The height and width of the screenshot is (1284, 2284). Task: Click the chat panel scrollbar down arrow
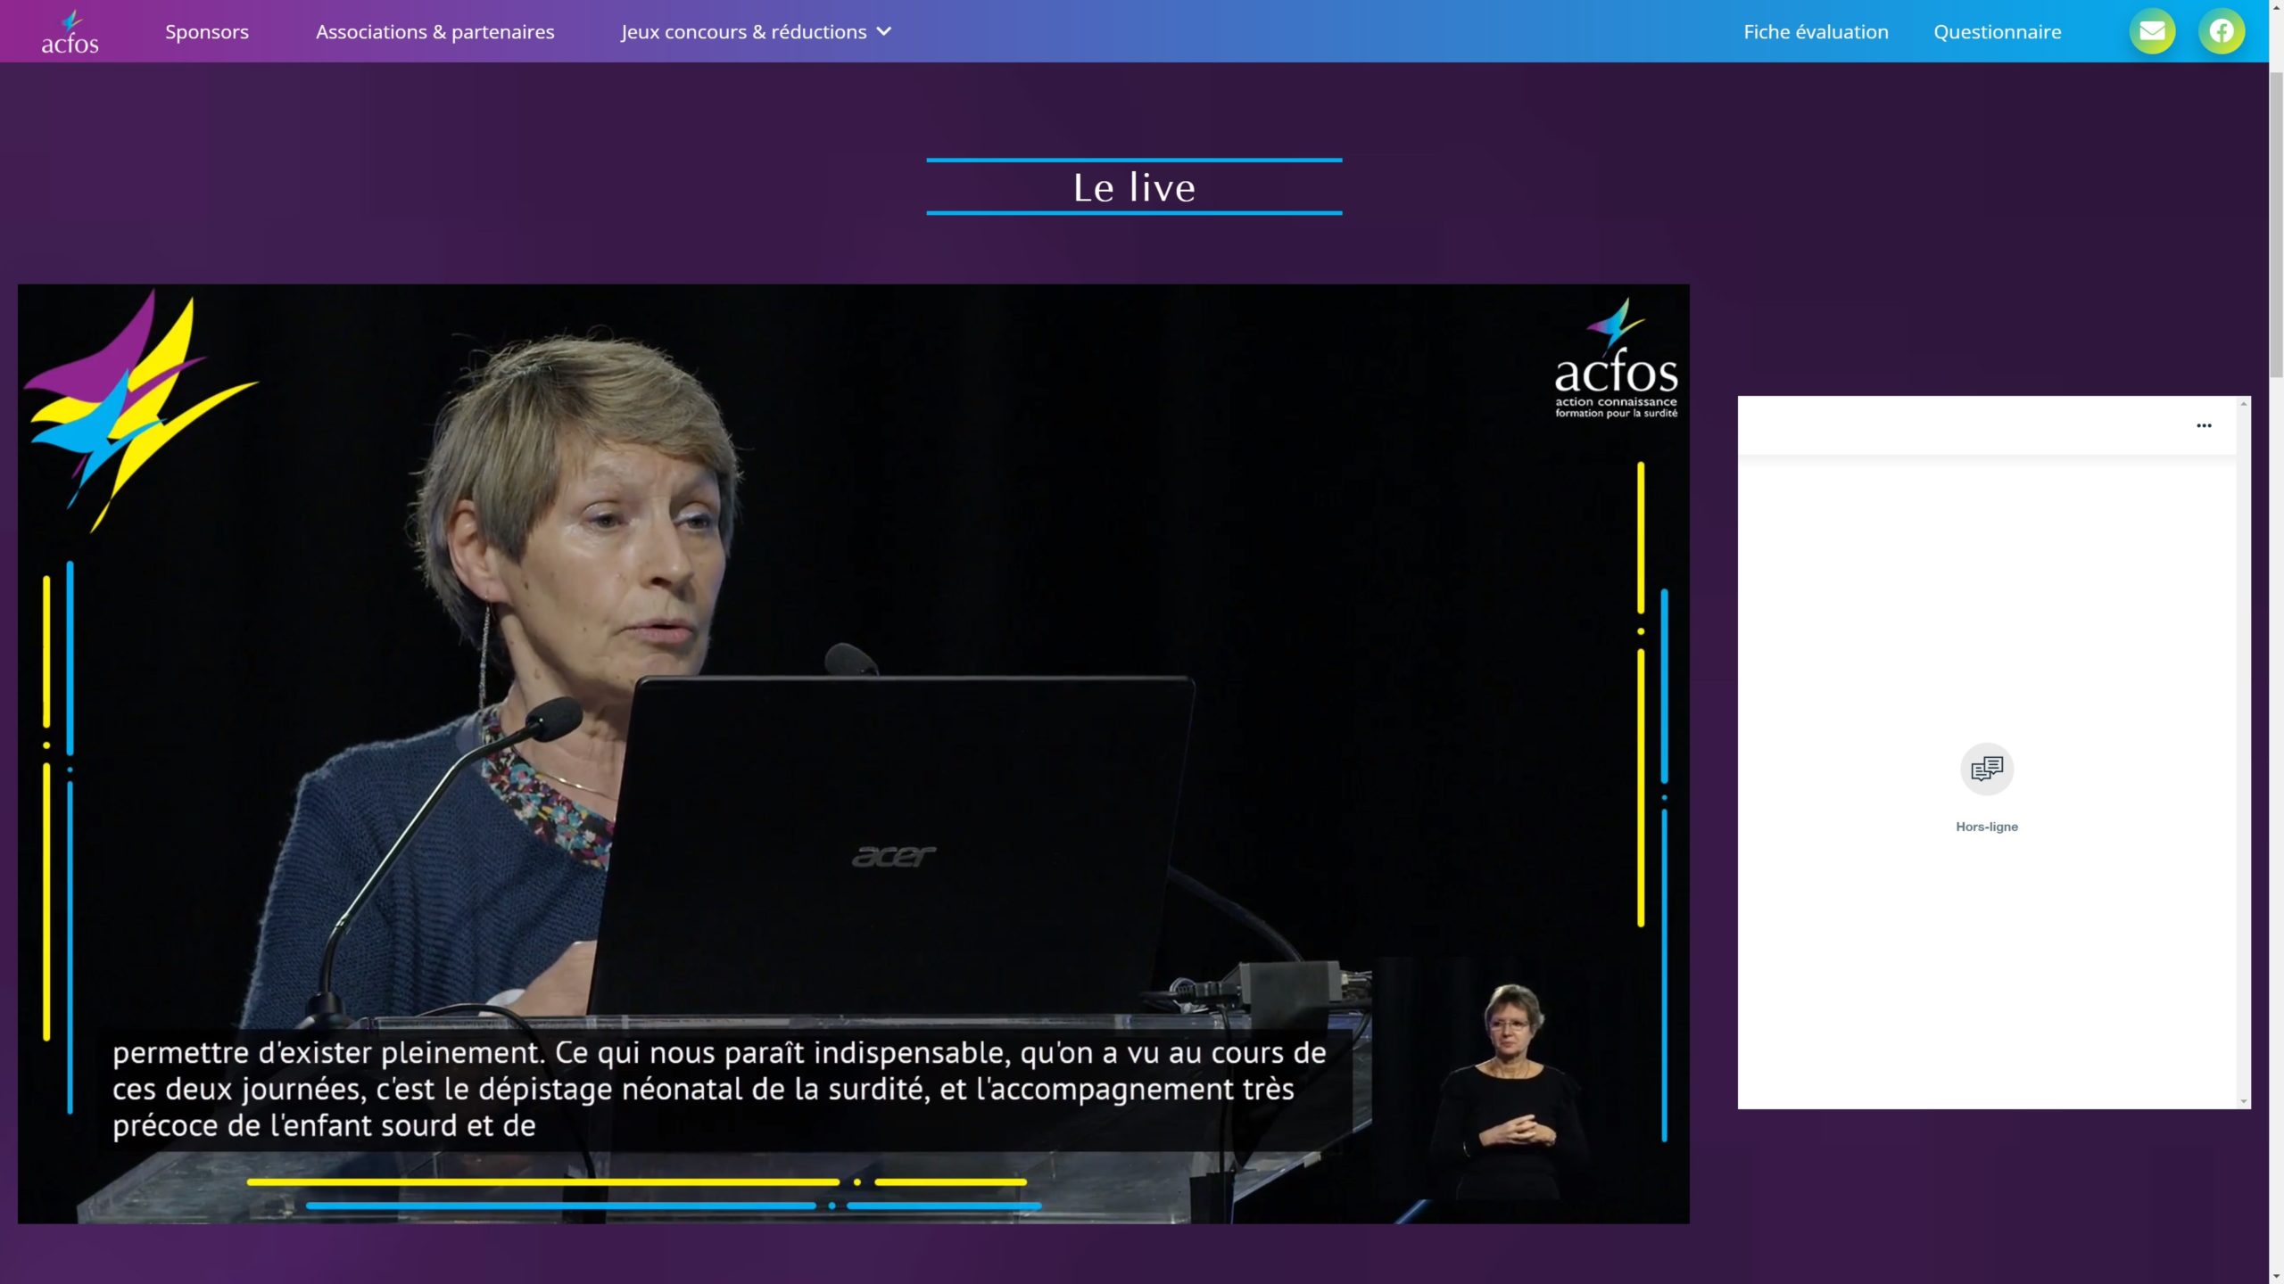2243,1102
